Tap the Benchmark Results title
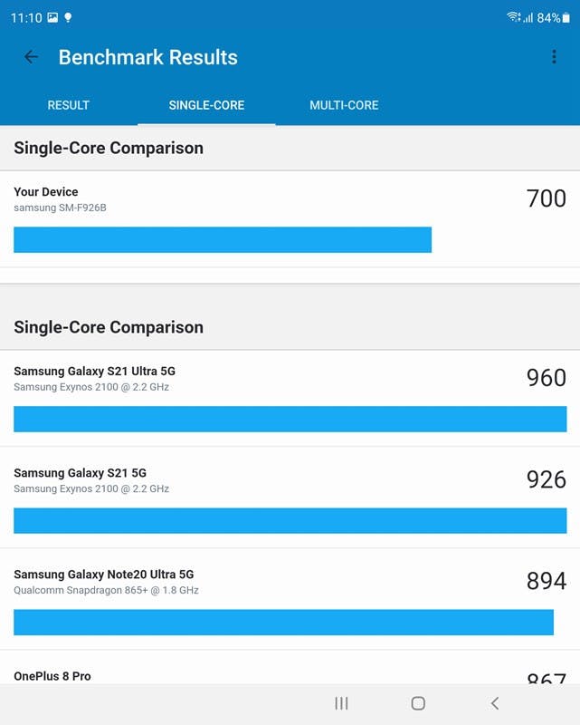Viewport: 580px width, 725px height. 148,57
